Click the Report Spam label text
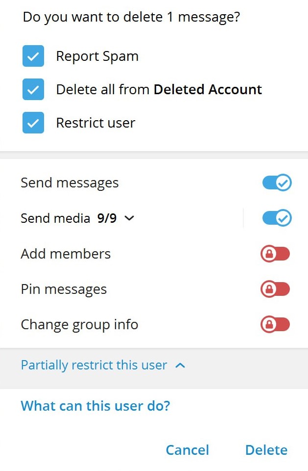The width and height of the screenshot is (308, 471). [97, 56]
